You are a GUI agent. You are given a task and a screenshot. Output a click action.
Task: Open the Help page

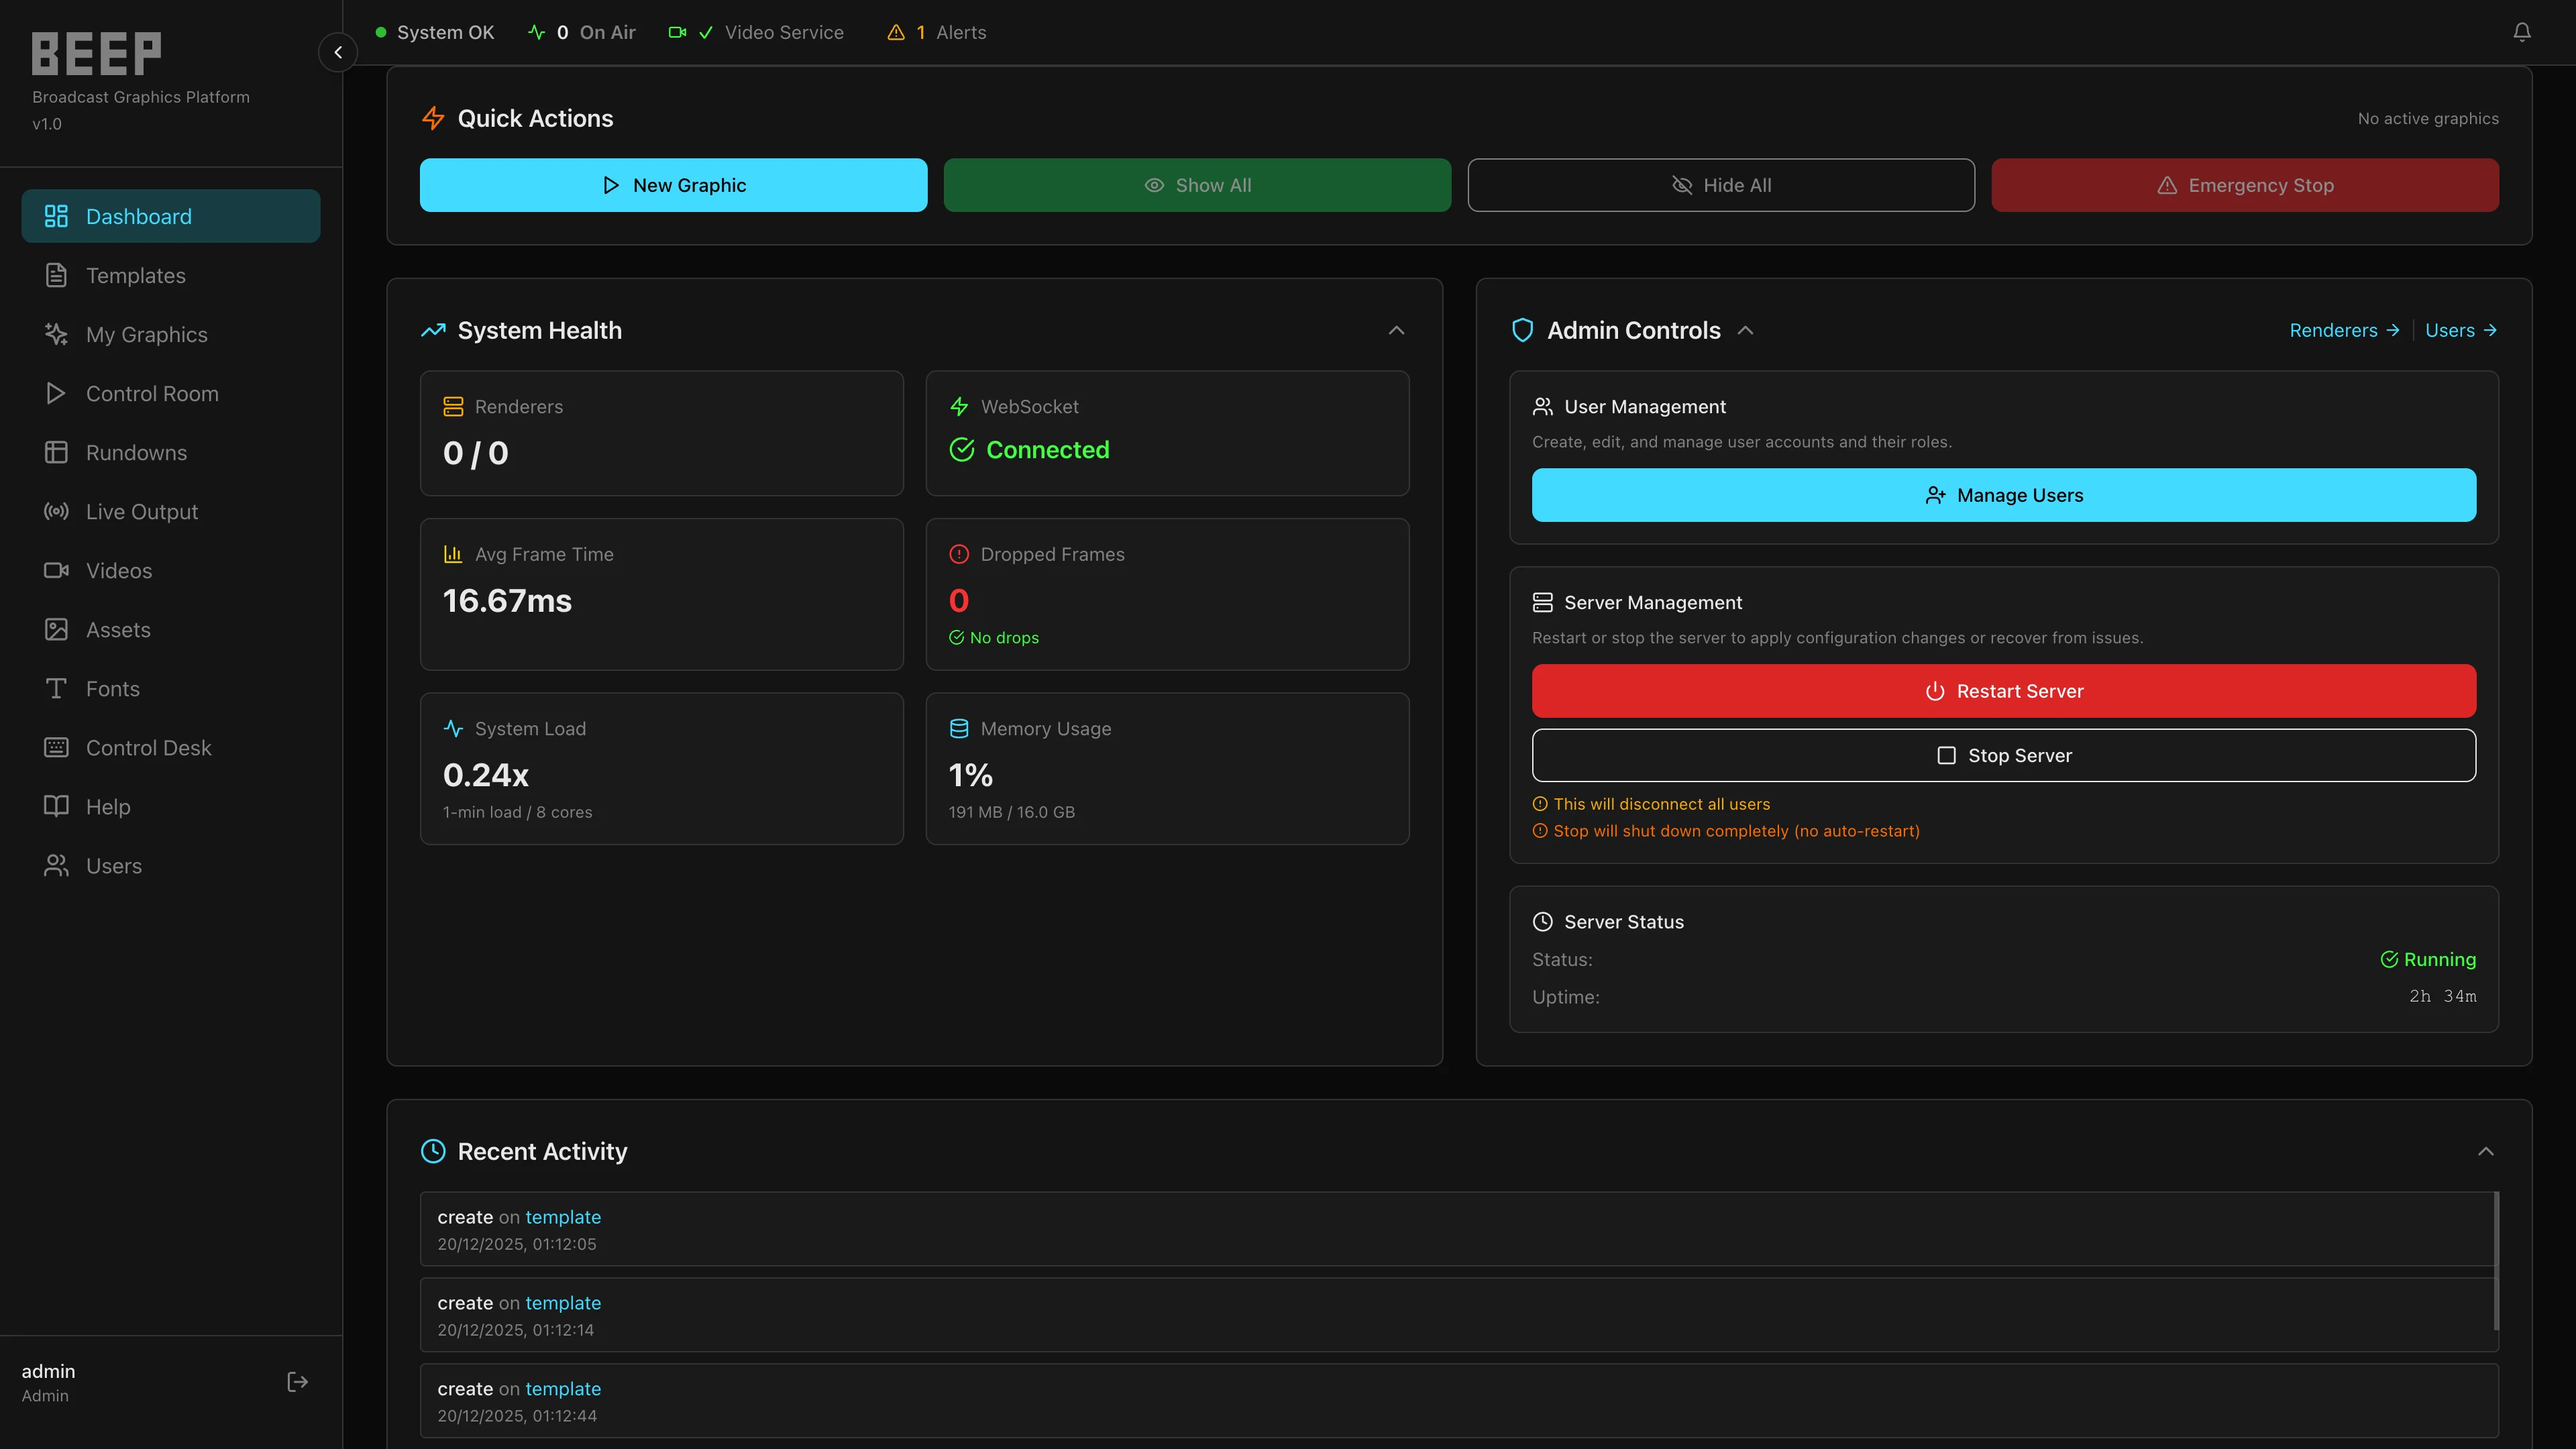171,806
